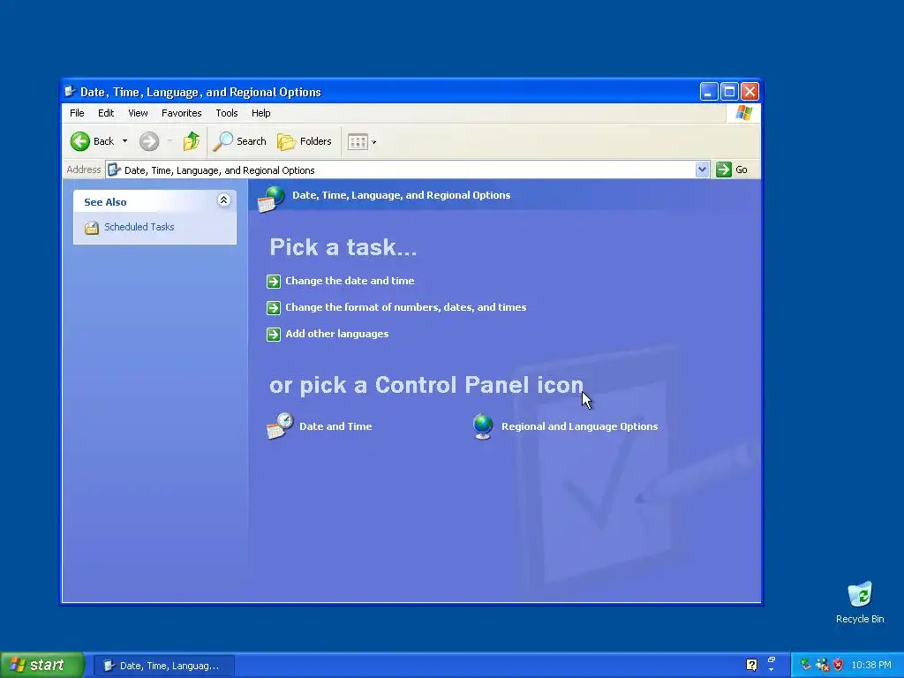Maximize the Control Panel window
The height and width of the screenshot is (678, 904).
pos(729,91)
